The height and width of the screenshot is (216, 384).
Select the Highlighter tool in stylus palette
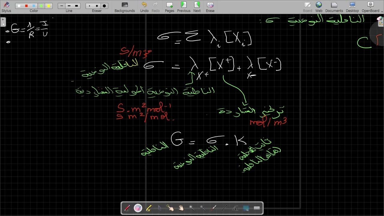pyautogui.click(x=148, y=208)
